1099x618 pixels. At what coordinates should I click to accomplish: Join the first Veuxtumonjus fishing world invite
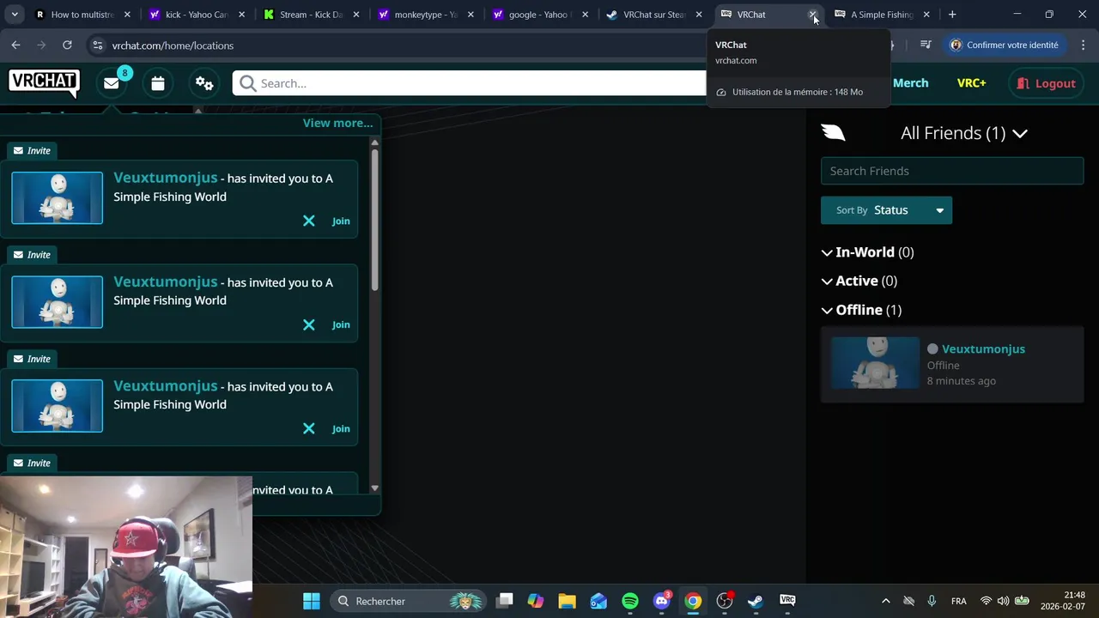tap(341, 221)
